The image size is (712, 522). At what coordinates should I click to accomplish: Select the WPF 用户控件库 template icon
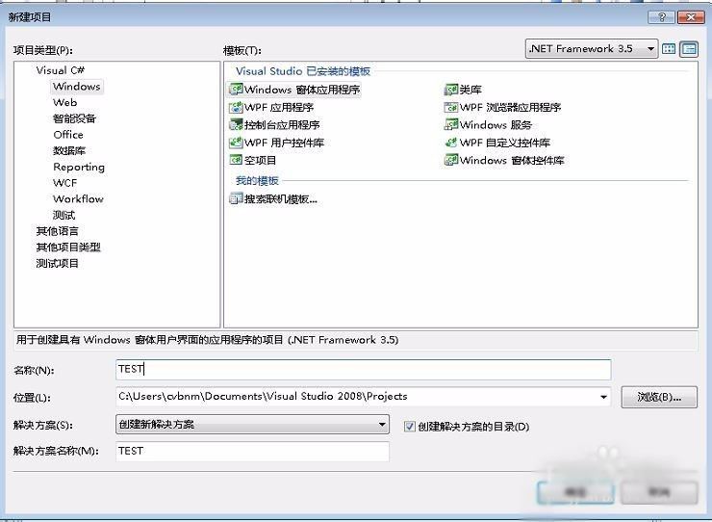[236, 143]
